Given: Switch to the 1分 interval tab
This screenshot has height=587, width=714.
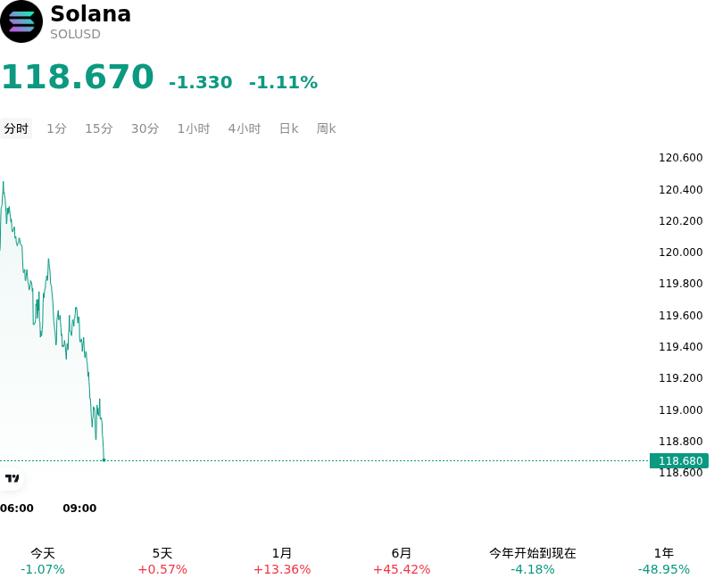Looking at the screenshot, I should [x=56, y=128].
